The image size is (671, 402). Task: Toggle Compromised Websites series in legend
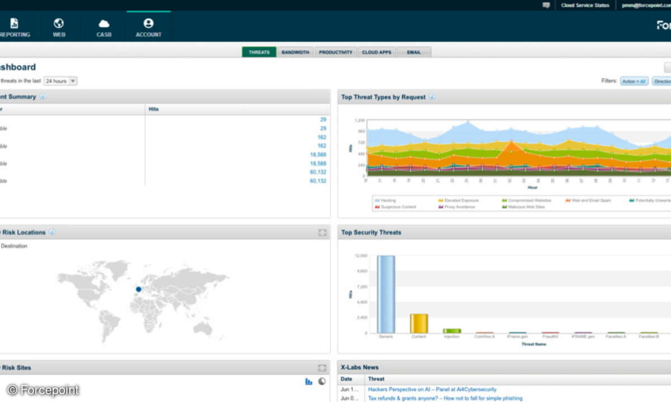pyautogui.click(x=526, y=200)
